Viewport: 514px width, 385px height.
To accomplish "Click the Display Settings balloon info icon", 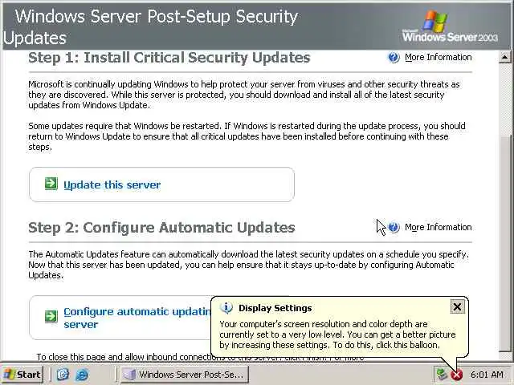I will [226, 307].
